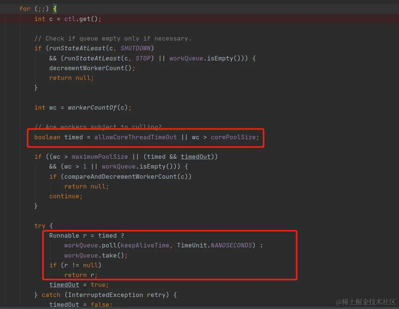Click 'boolean' keyword before timed
399x309 pixels.
pos(47,137)
